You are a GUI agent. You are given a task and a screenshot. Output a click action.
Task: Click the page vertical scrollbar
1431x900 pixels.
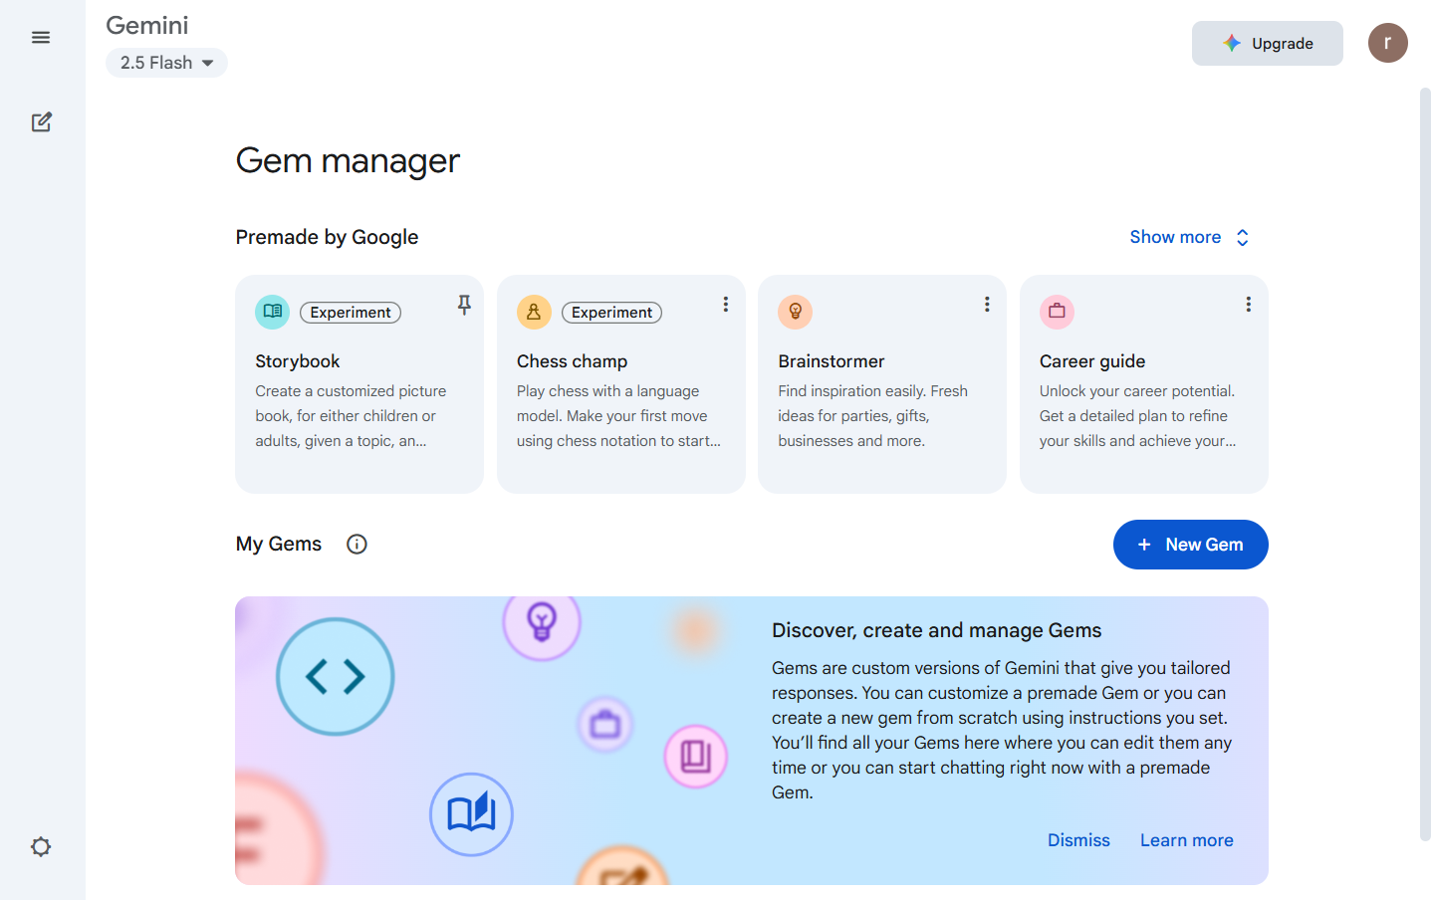pyautogui.click(x=1425, y=465)
